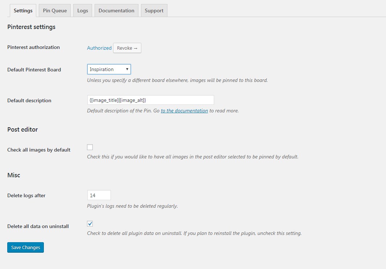Open the Support tab
The height and width of the screenshot is (269, 386).
154,11
